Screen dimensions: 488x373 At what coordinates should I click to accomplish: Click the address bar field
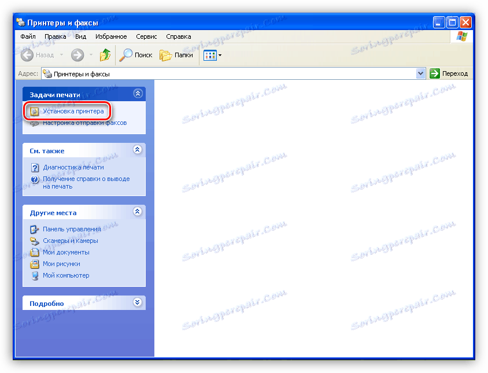coord(234,74)
